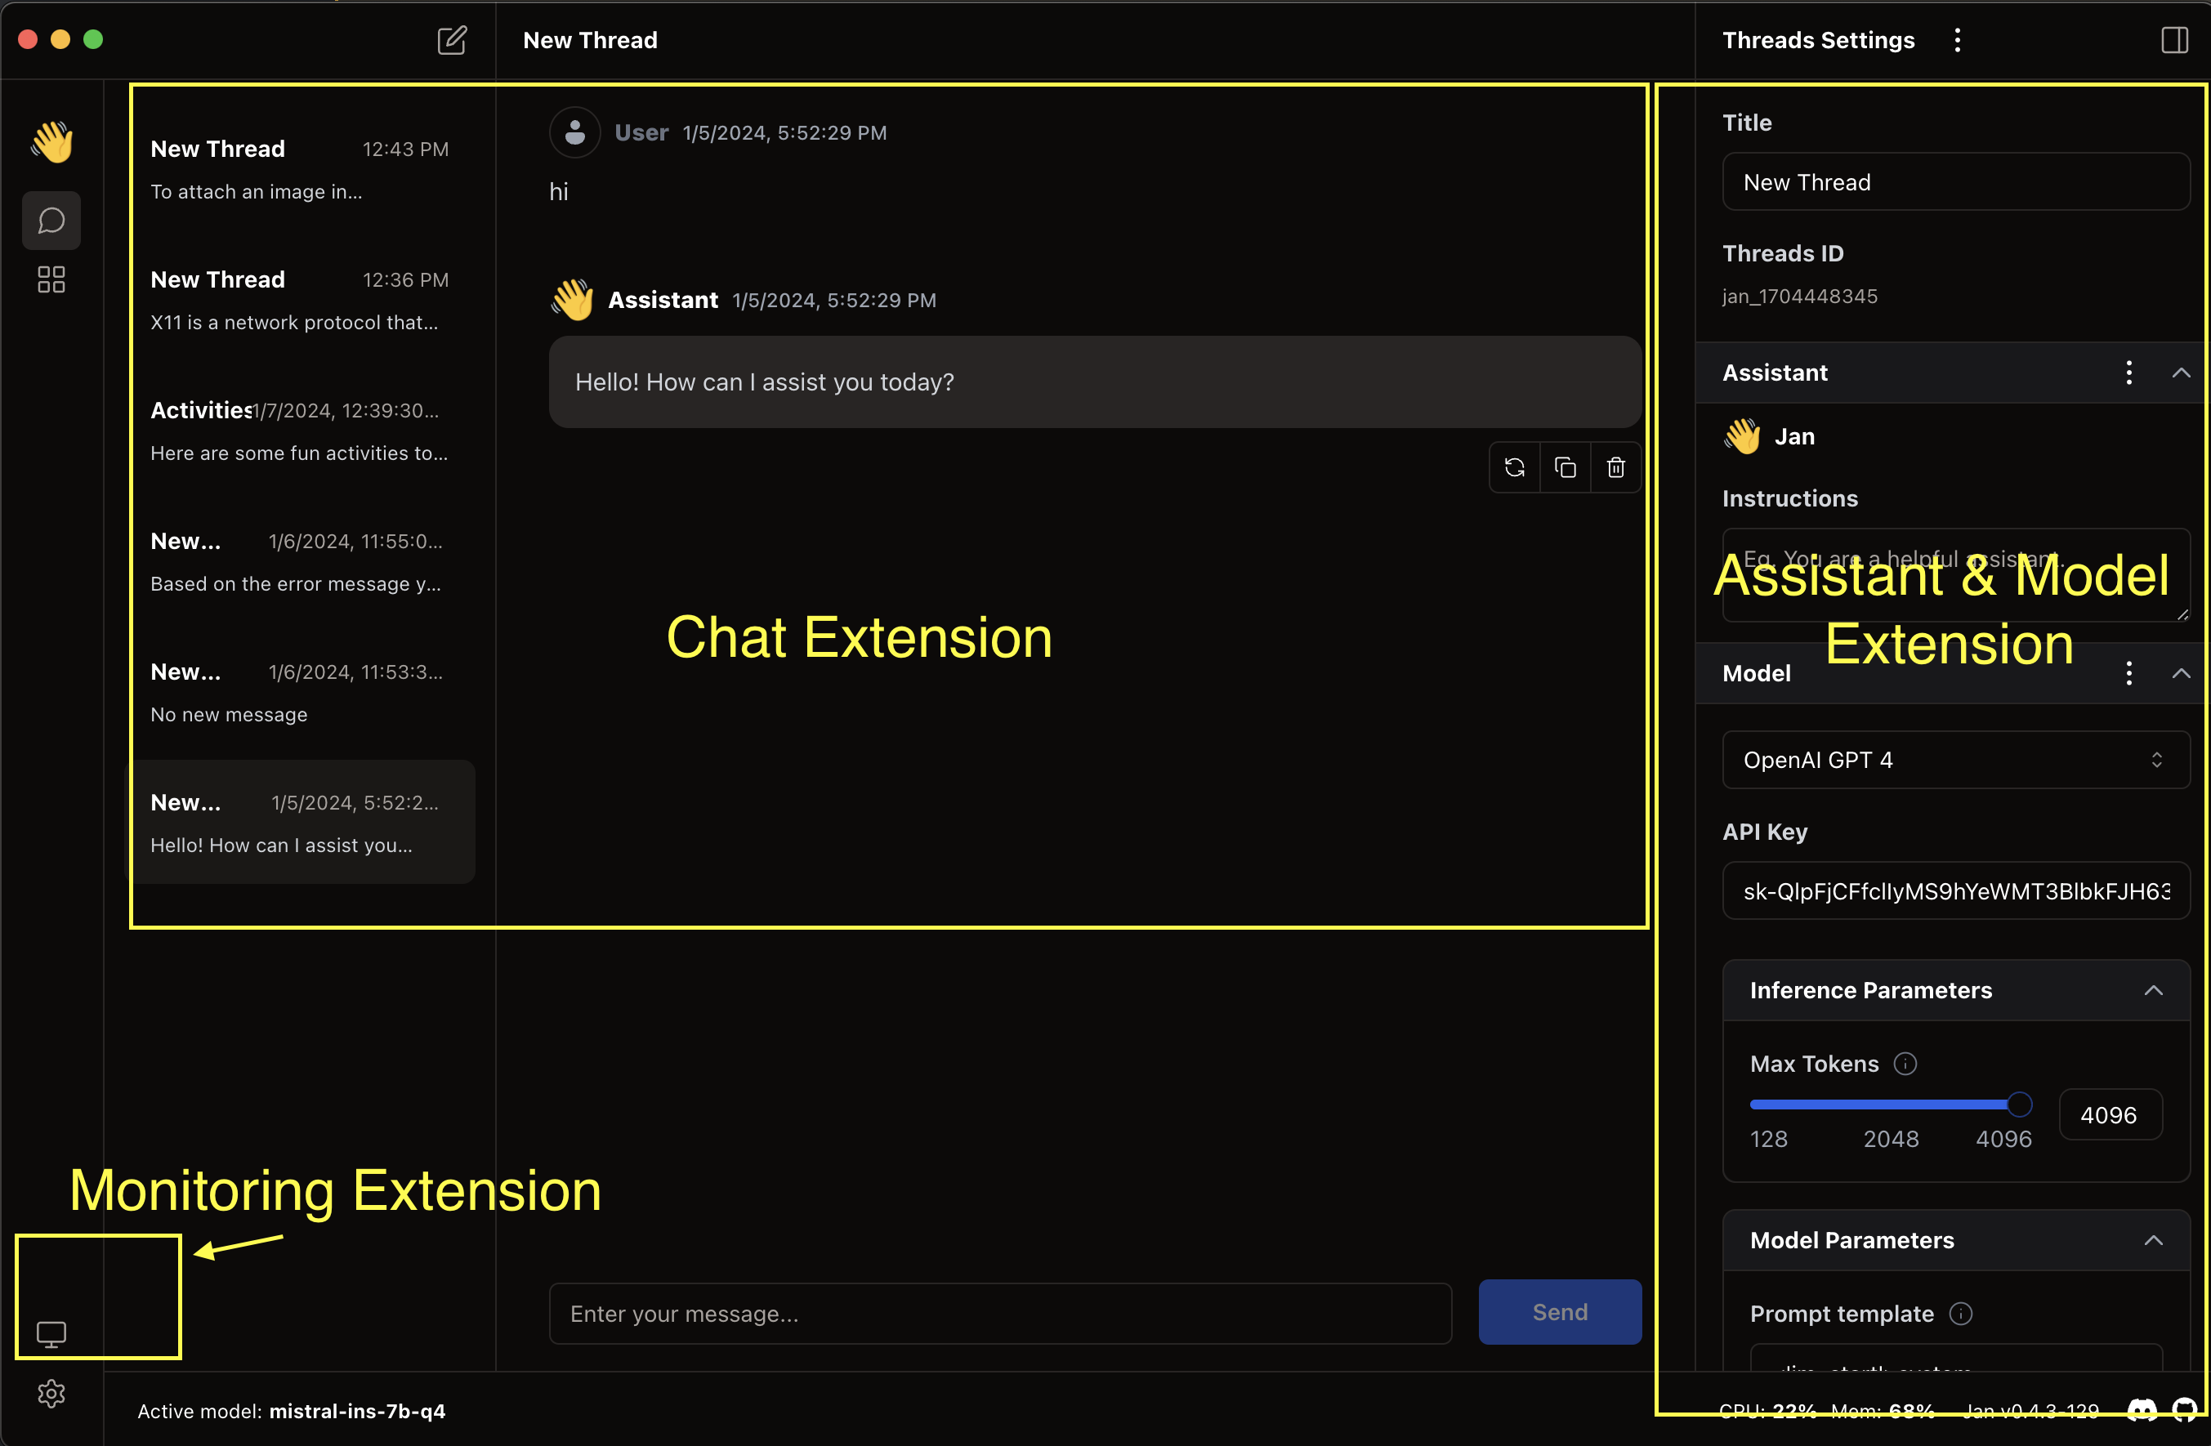The height and width of the screenshot is (1446, 2211).
Task: Collapse the Model Parameters section
Action: tap(2155, 1241)
